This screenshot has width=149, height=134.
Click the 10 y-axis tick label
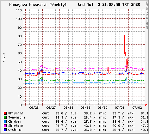20,96
